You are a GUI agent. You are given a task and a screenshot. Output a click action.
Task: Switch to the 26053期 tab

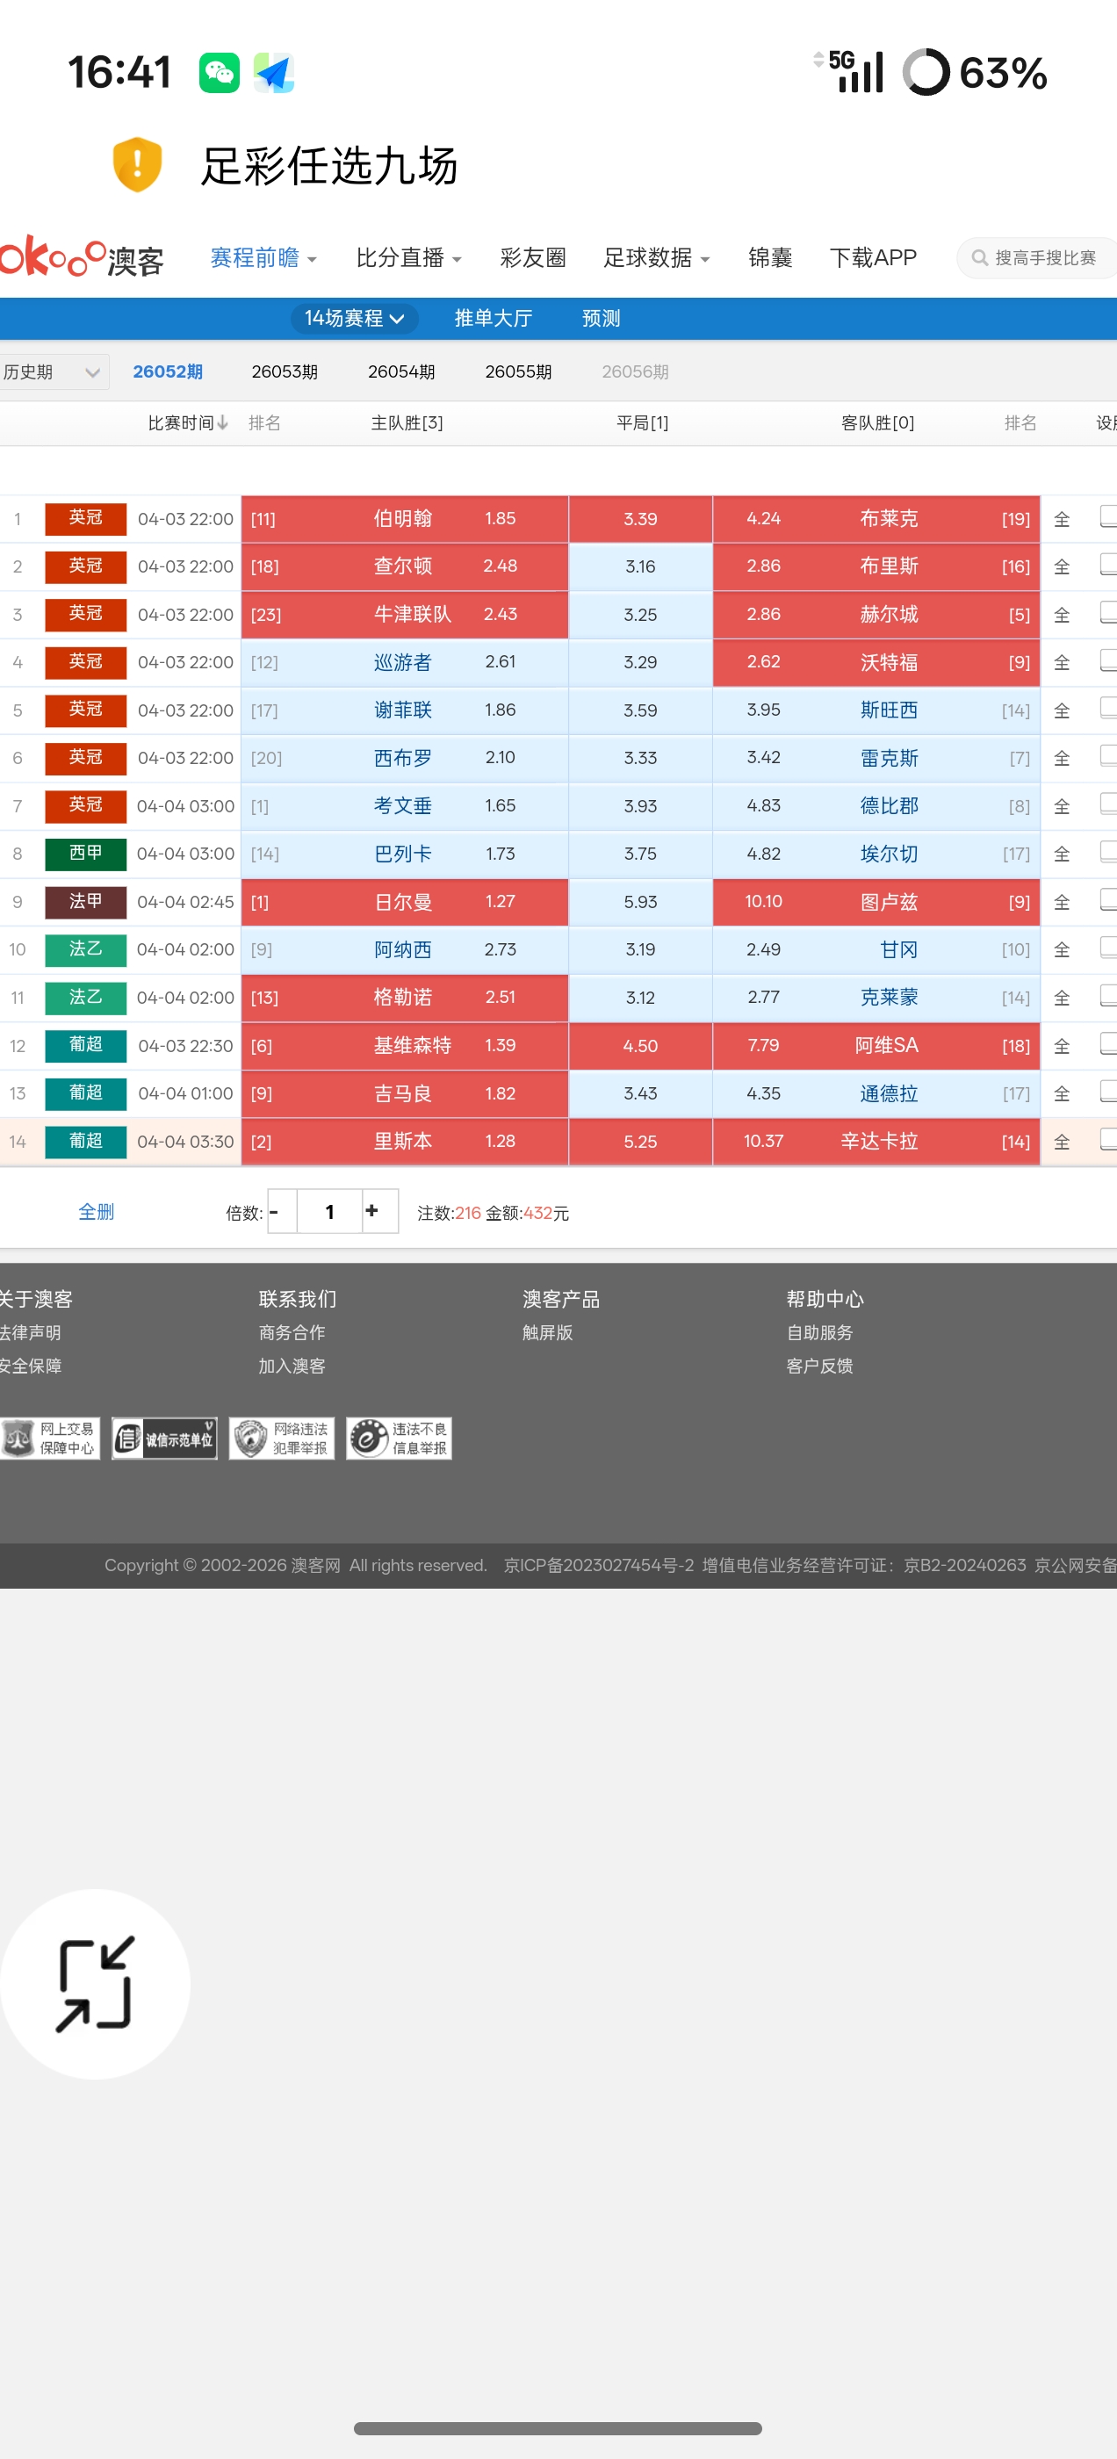[x=285, y=371]
